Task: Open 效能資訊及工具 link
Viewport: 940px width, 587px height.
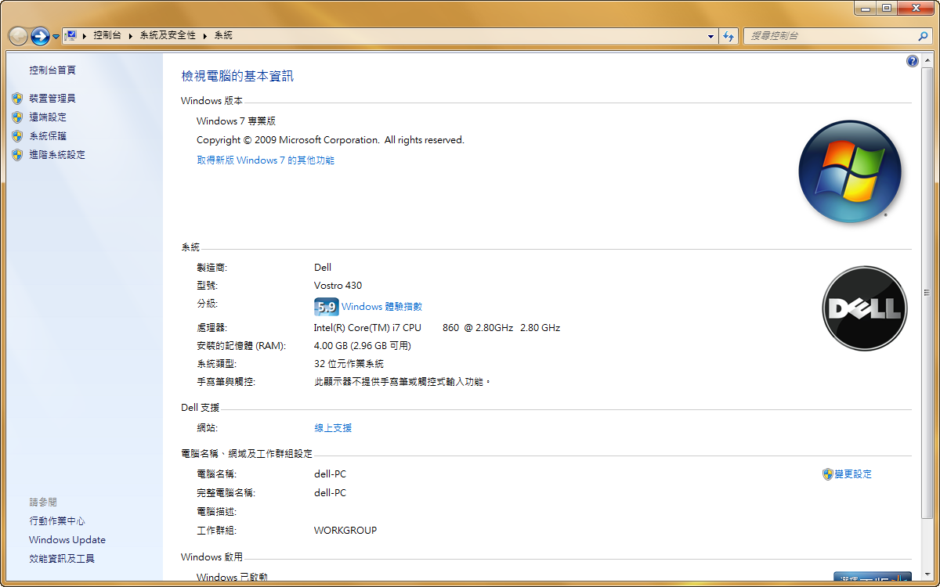Action: tap(62, 559)
